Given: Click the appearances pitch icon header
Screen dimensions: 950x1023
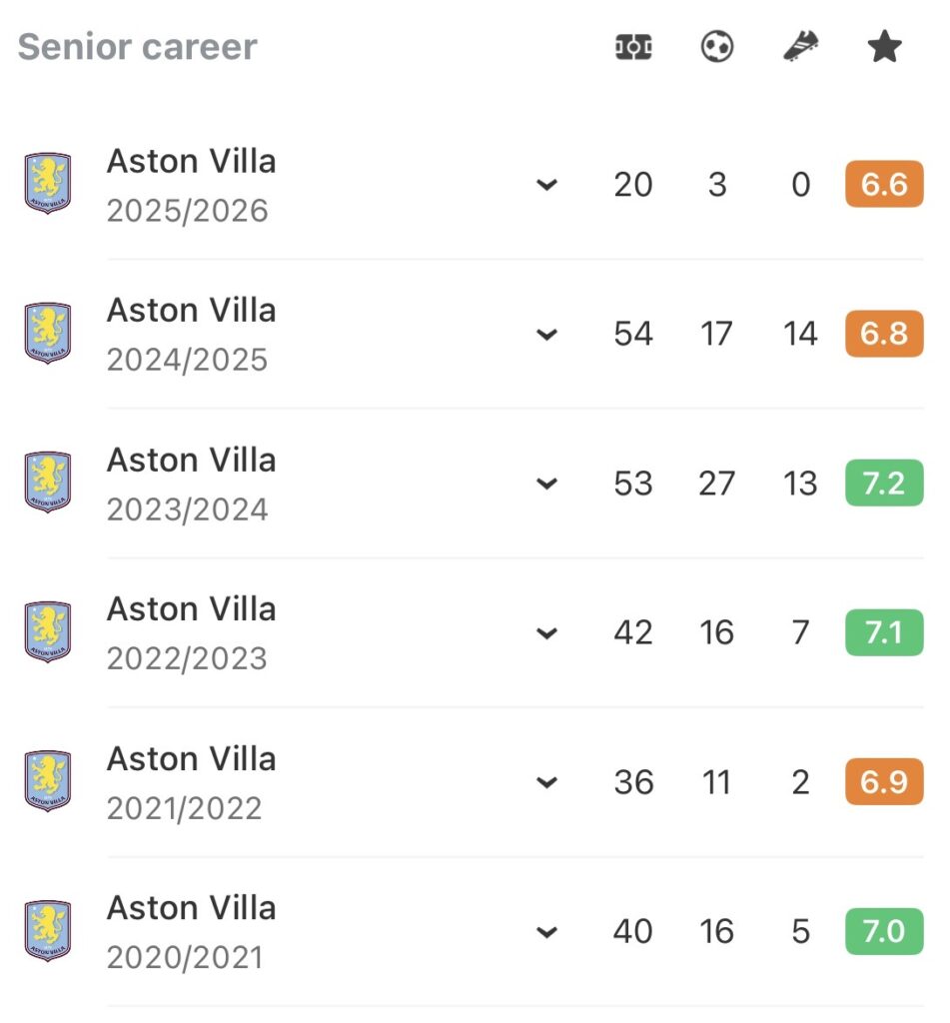Looking at the screenshot, I should [x=633, y=47].
